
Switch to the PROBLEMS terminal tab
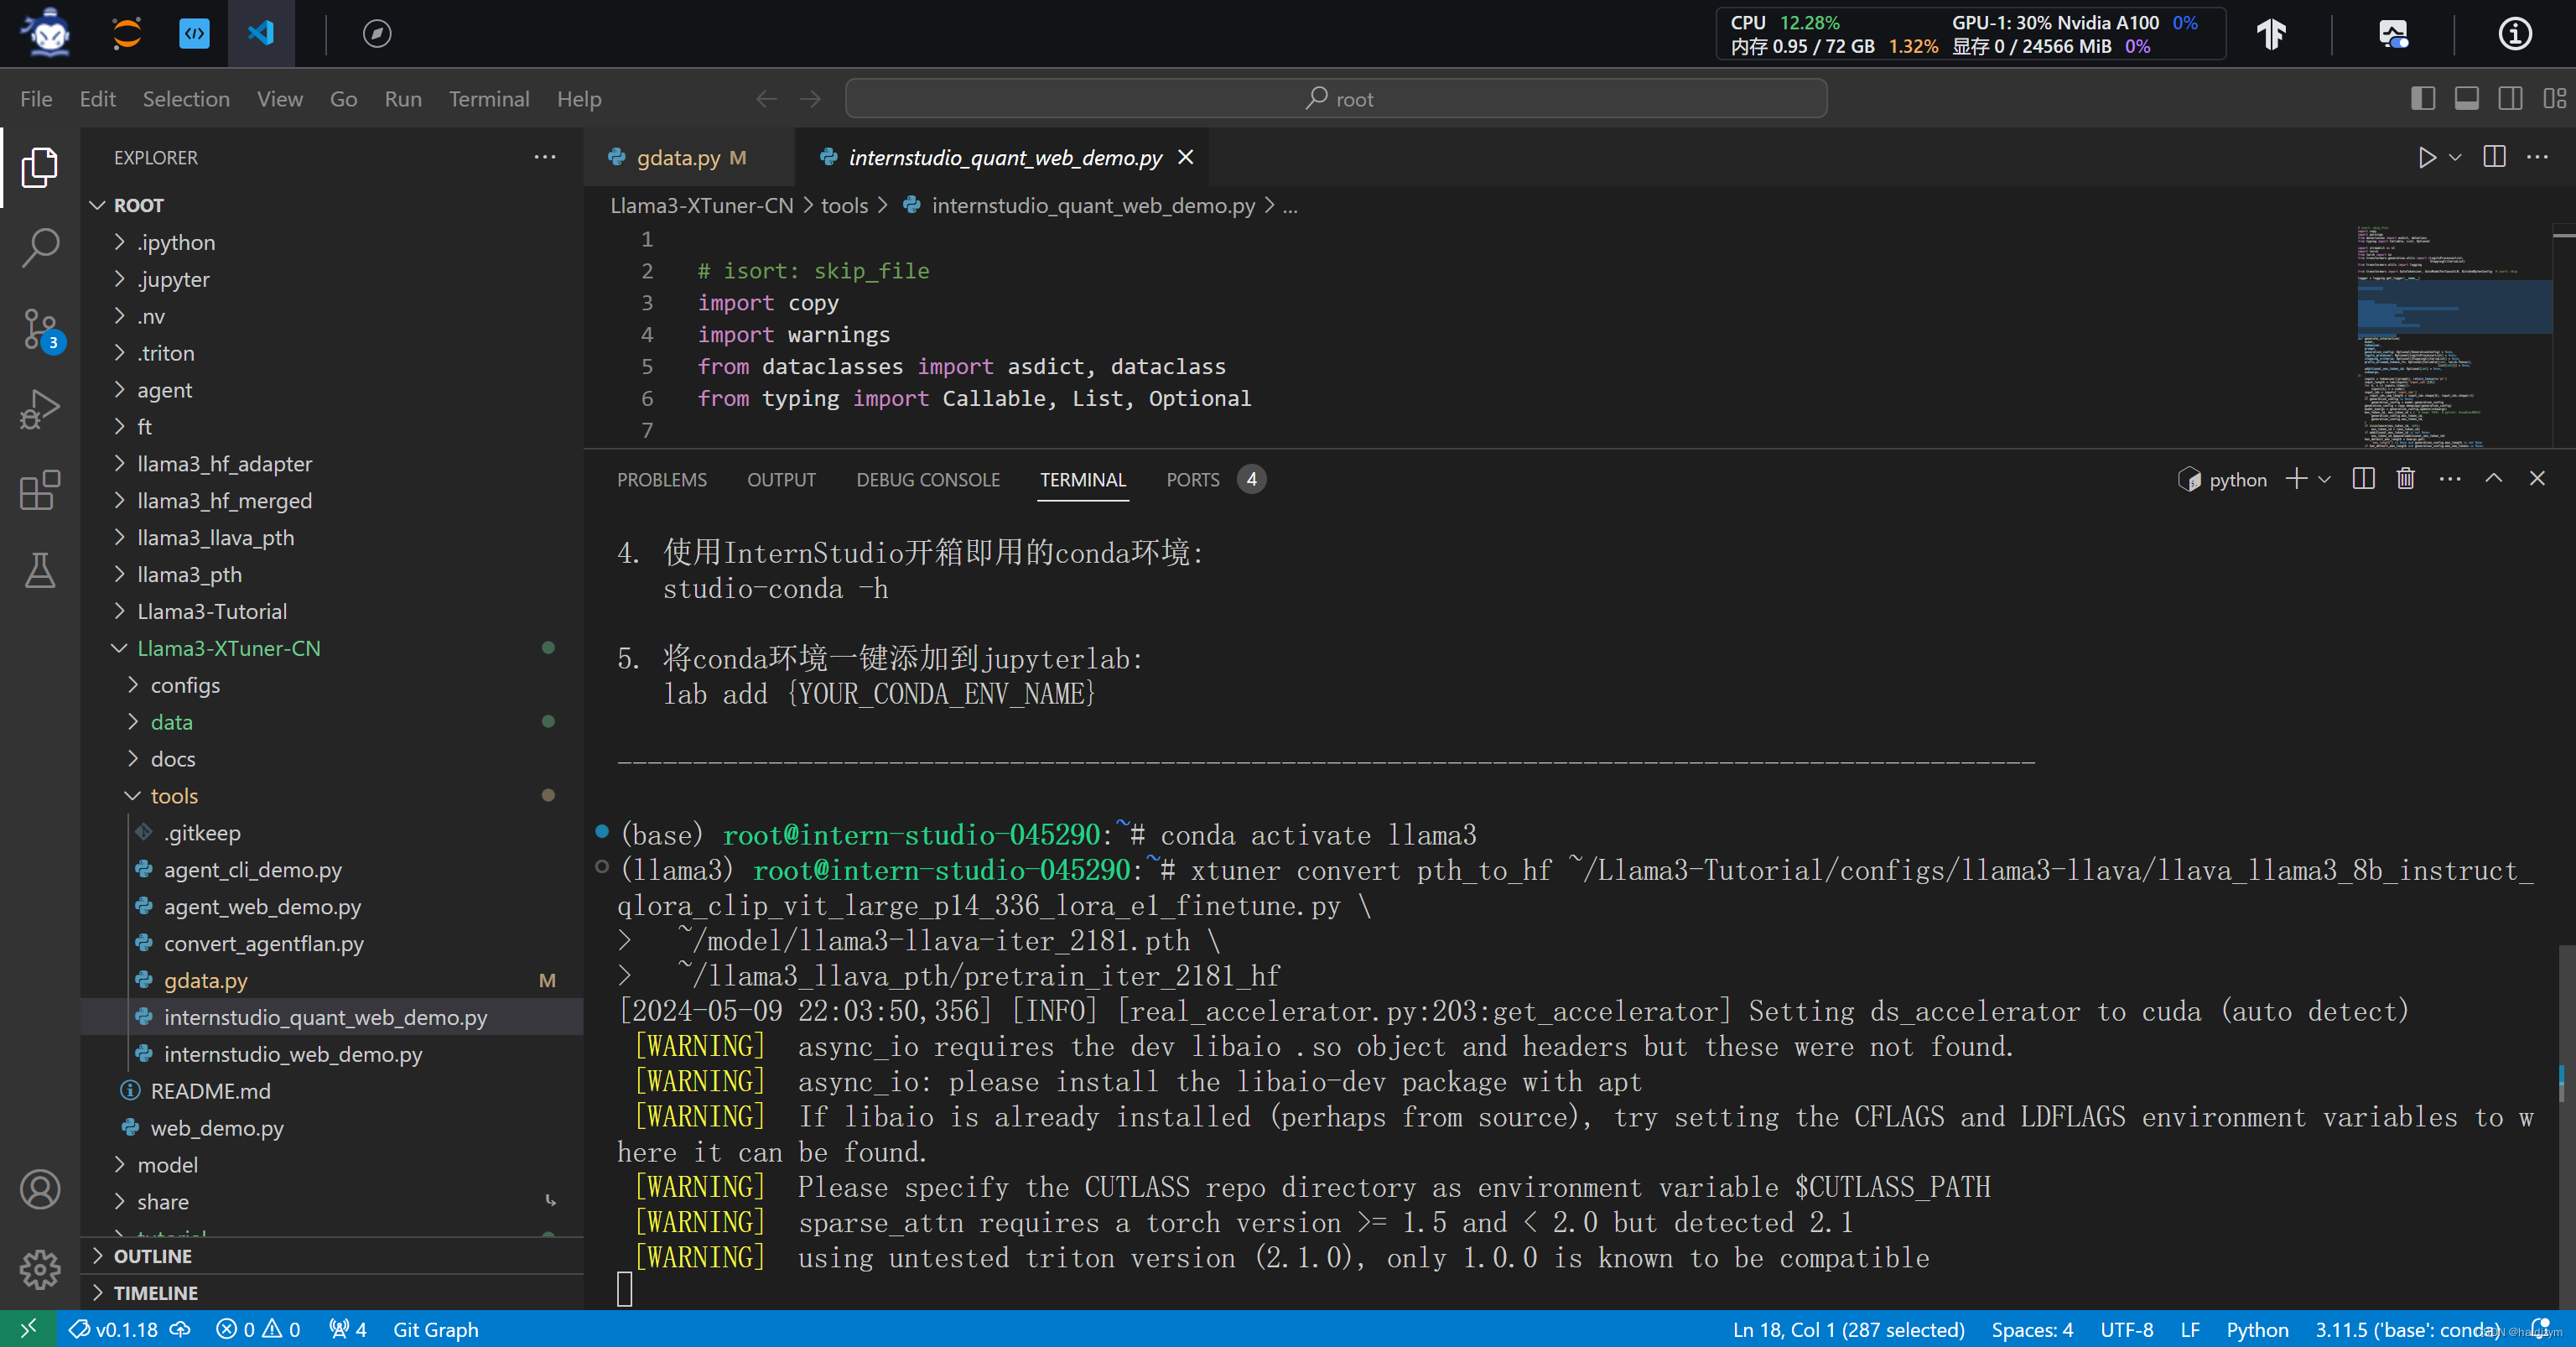pyautogui.click(x=661, y=479)
